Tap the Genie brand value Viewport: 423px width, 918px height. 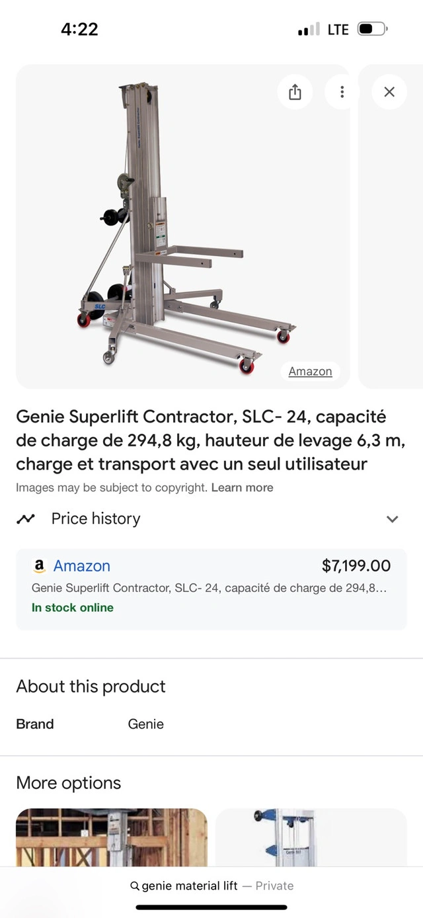(145, 724)
